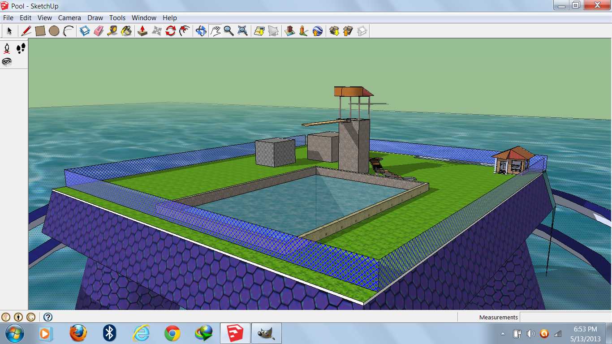
Task: Open the Add Location tool
Action: point(259,31)
